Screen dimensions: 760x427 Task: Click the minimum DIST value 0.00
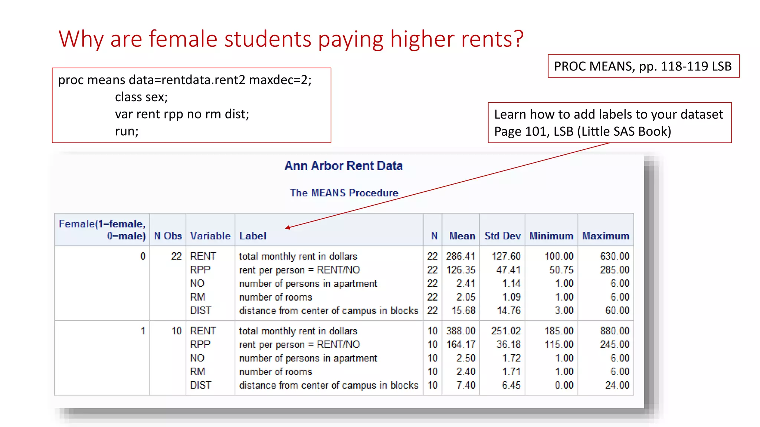[564, 385]
